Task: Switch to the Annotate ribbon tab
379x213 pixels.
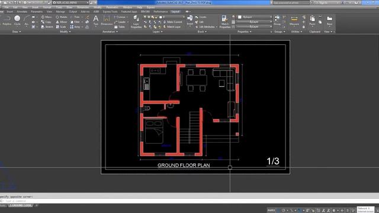Action: 22,12
